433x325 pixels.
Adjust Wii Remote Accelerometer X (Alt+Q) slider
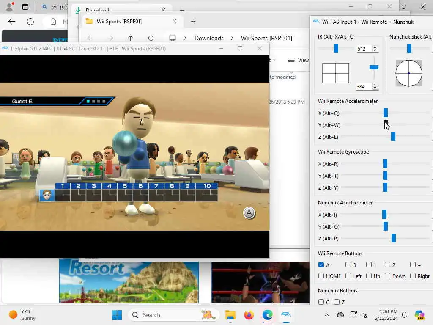[x=386, y=113]
